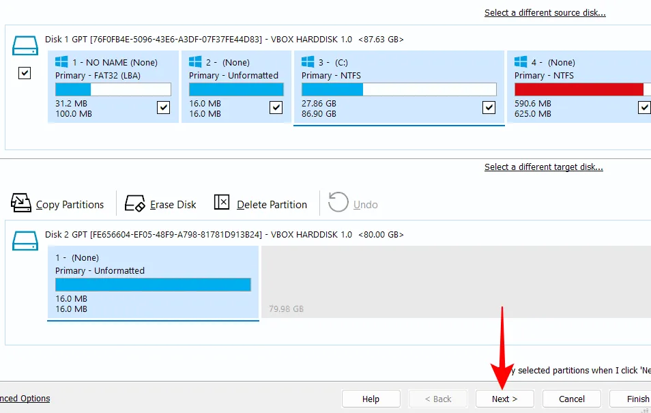Uncheck the 16.0 MB Unformatted partition 2 checkbox

click(276, 107)
